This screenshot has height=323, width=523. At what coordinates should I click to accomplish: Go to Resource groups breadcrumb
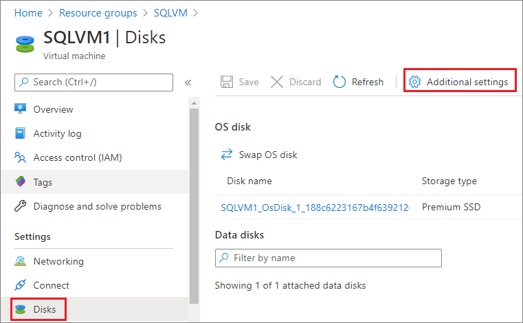98,13
